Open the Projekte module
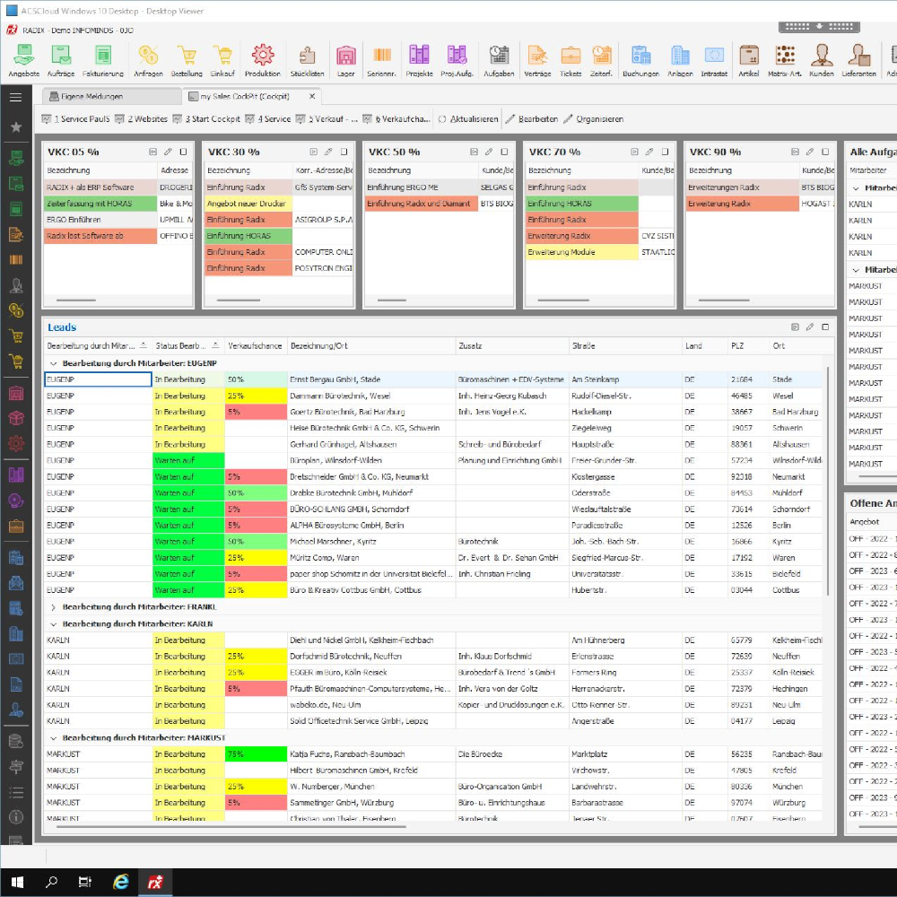 [419, 61]
